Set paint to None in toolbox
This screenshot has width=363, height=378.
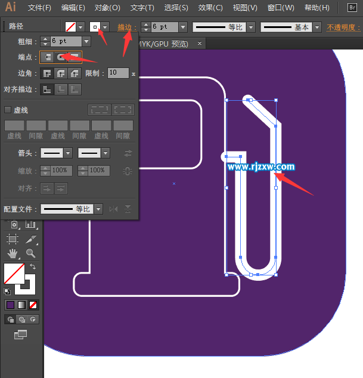point(33,305)
